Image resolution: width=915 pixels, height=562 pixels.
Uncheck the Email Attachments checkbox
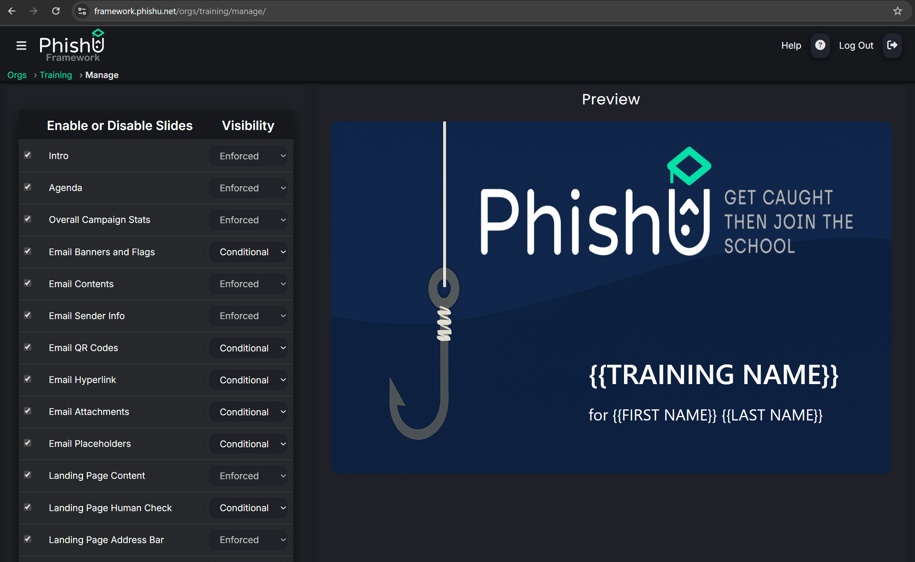point(27,411)
